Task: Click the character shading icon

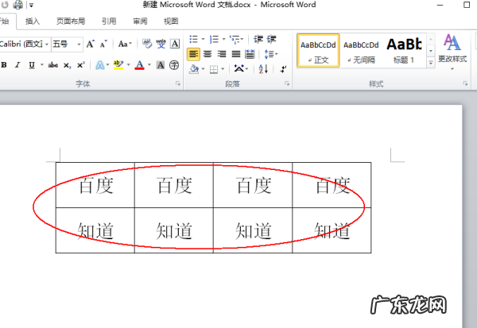Action: click(x=161, y=65)
